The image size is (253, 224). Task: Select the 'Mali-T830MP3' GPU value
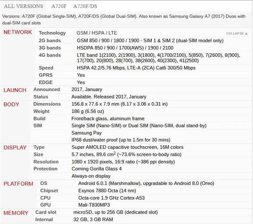pyautogui.click(x=94, y=205)
